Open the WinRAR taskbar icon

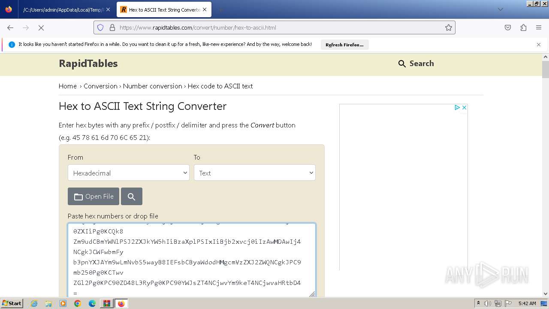[x=106, y=303]
